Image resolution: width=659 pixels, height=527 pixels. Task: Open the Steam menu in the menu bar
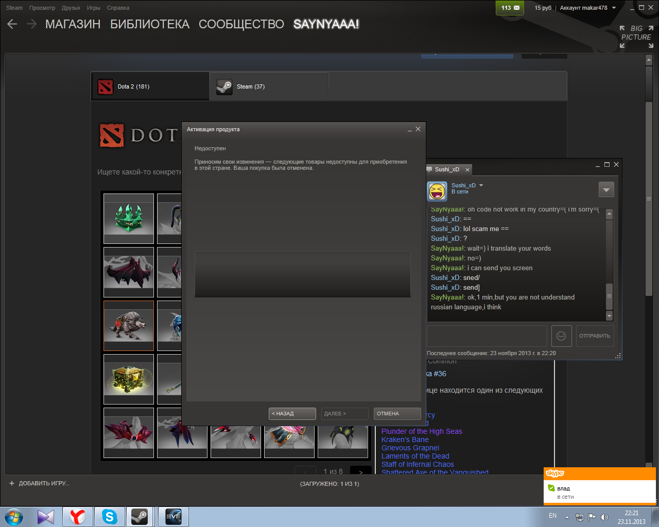(14, 8)
